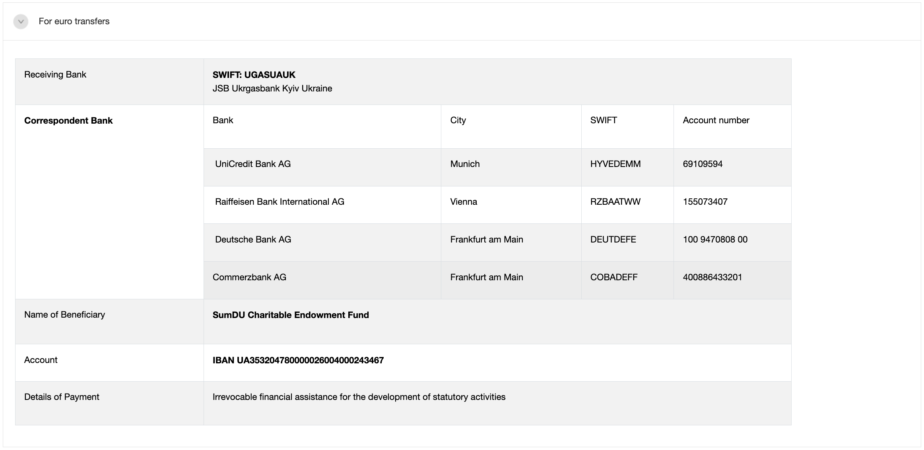The image size is (924, 450).
Task: Select account number '400886433201'
Action: tap(712, 277)
